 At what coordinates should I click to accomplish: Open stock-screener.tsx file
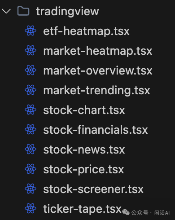coord(93,189)
